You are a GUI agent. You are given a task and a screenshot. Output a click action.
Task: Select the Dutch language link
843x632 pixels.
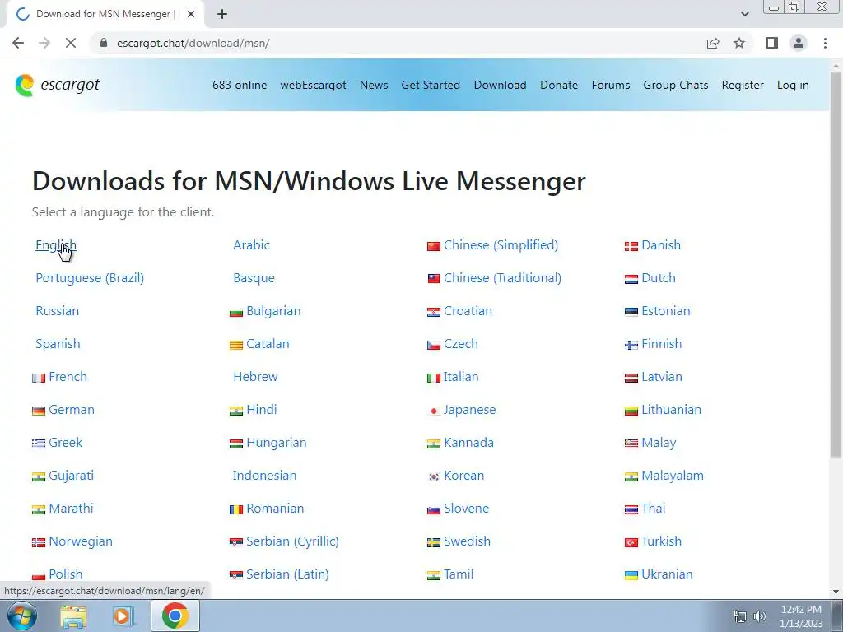click(x=659, y=278)
